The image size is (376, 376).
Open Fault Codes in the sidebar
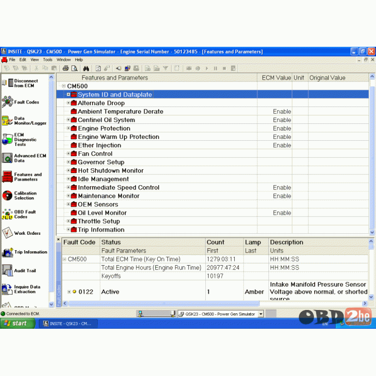pos(20,102)
